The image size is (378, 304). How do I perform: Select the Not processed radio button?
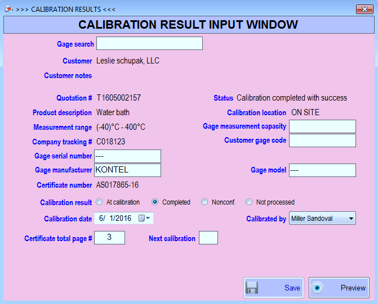(x=249, y=202)
